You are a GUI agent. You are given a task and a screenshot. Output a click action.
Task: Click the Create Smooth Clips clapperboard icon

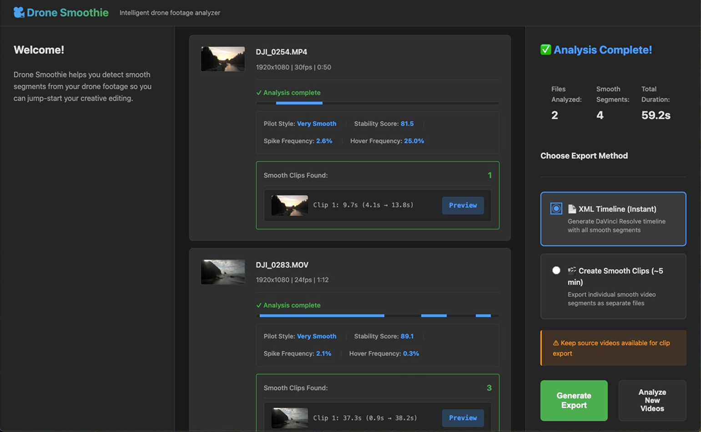pyautogui.click(x=572, y=271)
